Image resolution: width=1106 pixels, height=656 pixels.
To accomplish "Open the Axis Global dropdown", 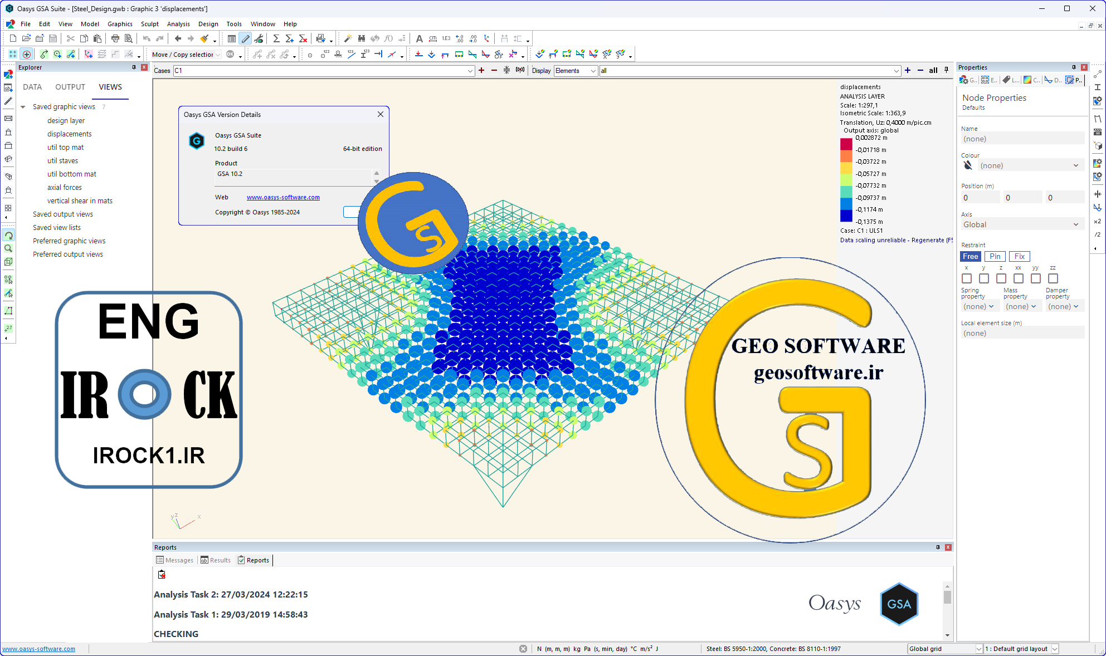I will 1022,224.
